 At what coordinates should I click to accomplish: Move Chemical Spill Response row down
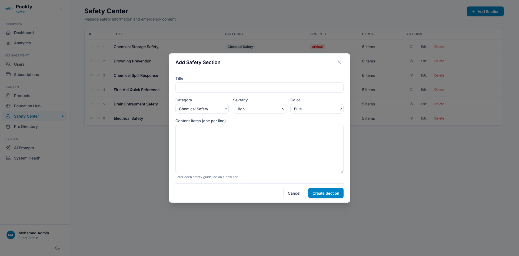tap(98, 75)
